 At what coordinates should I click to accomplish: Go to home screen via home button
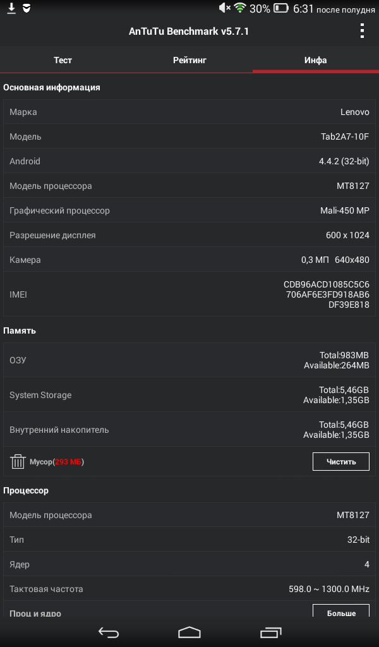(x=189, y=632)
